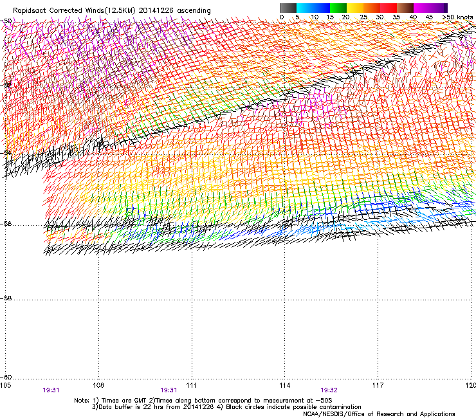Click the magenta 40-45 knots legend color
This screenshot has width=476, height=418.
pos(422,8)
